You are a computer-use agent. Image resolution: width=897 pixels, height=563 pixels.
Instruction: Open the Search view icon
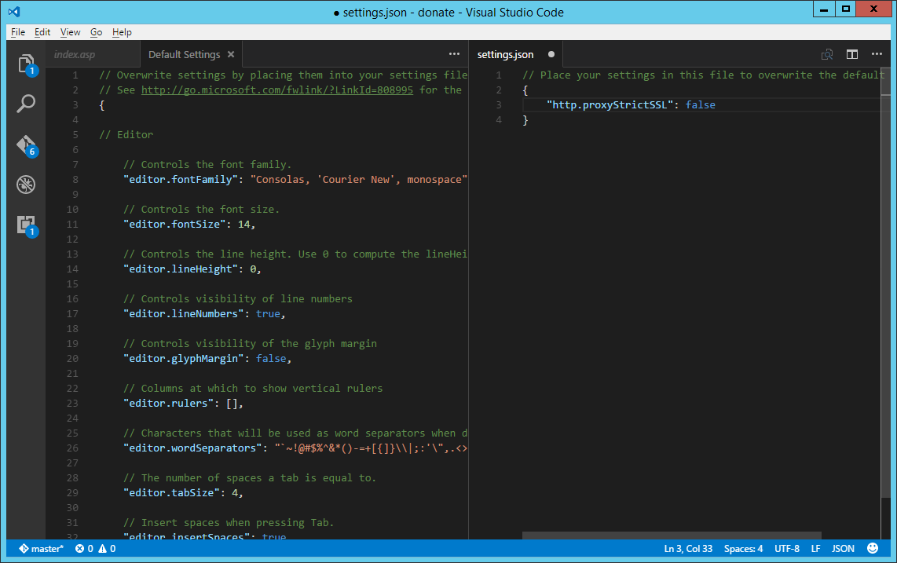[26, 104]
